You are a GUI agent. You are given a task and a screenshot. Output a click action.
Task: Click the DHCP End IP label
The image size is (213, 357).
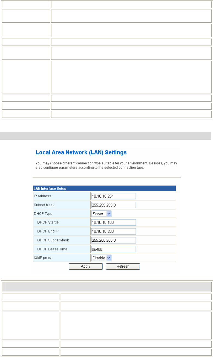tap(48, 231)
